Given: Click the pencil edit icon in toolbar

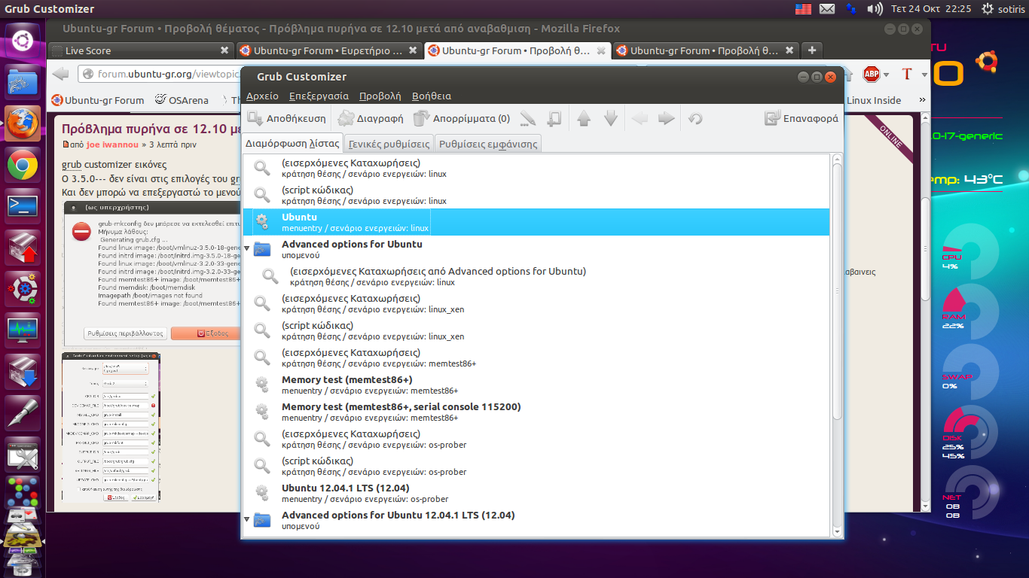Looking at the screenshot, I should click(528, 119).
